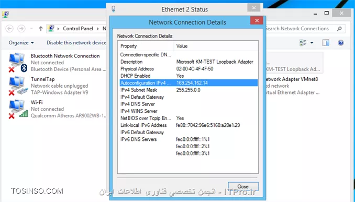This screenshot has width=355, height=202.
Task: Select the Link-local IPv6 Address row
Action: 188,125
